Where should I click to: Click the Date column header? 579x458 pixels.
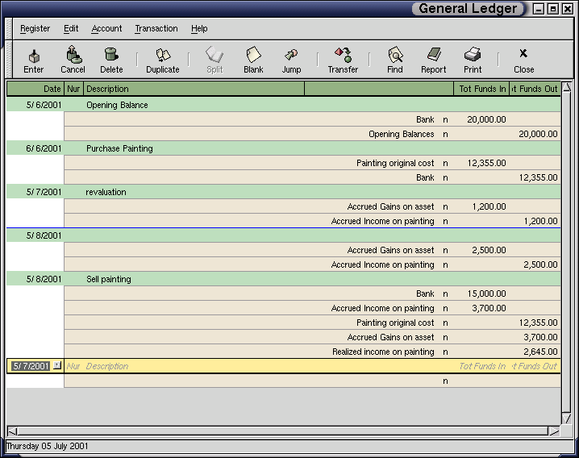pos(35,89)
